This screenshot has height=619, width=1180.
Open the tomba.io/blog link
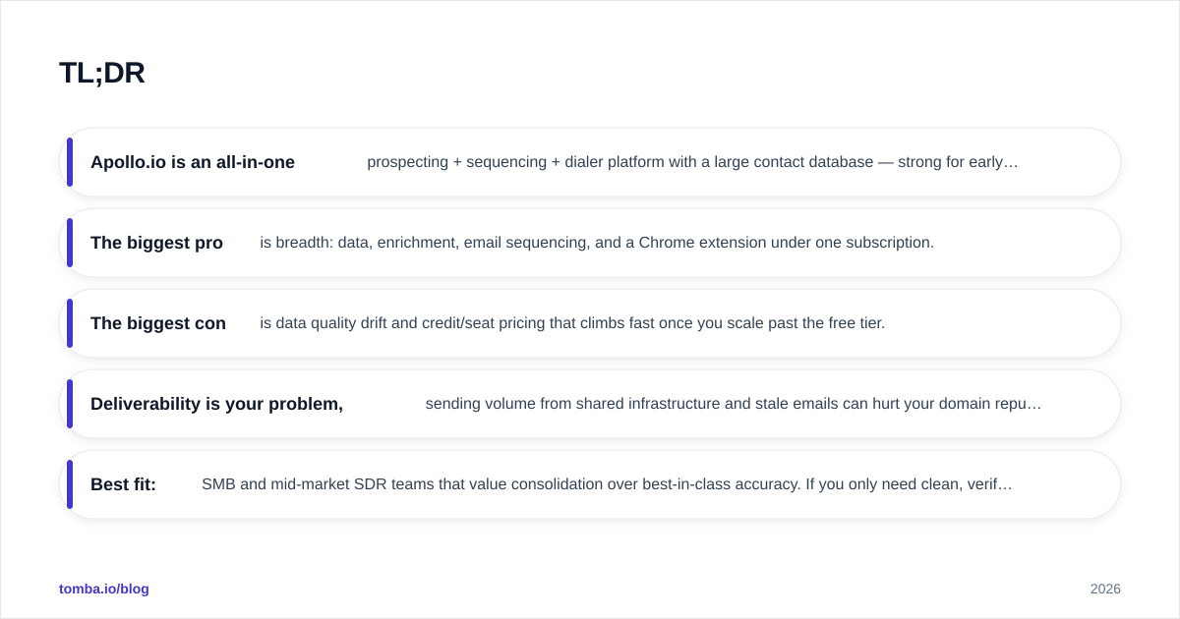pyautogui.click(x=104, y=589)
